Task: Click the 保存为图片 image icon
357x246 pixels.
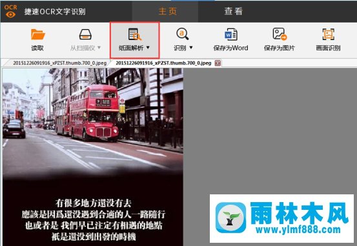Action: [280, 34]
